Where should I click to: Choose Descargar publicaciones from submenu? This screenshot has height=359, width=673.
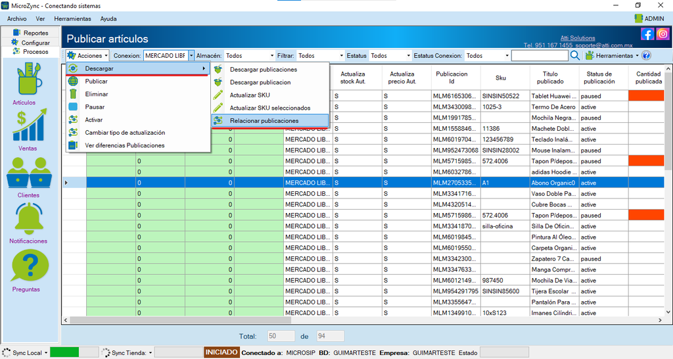(x=270, y=69)
